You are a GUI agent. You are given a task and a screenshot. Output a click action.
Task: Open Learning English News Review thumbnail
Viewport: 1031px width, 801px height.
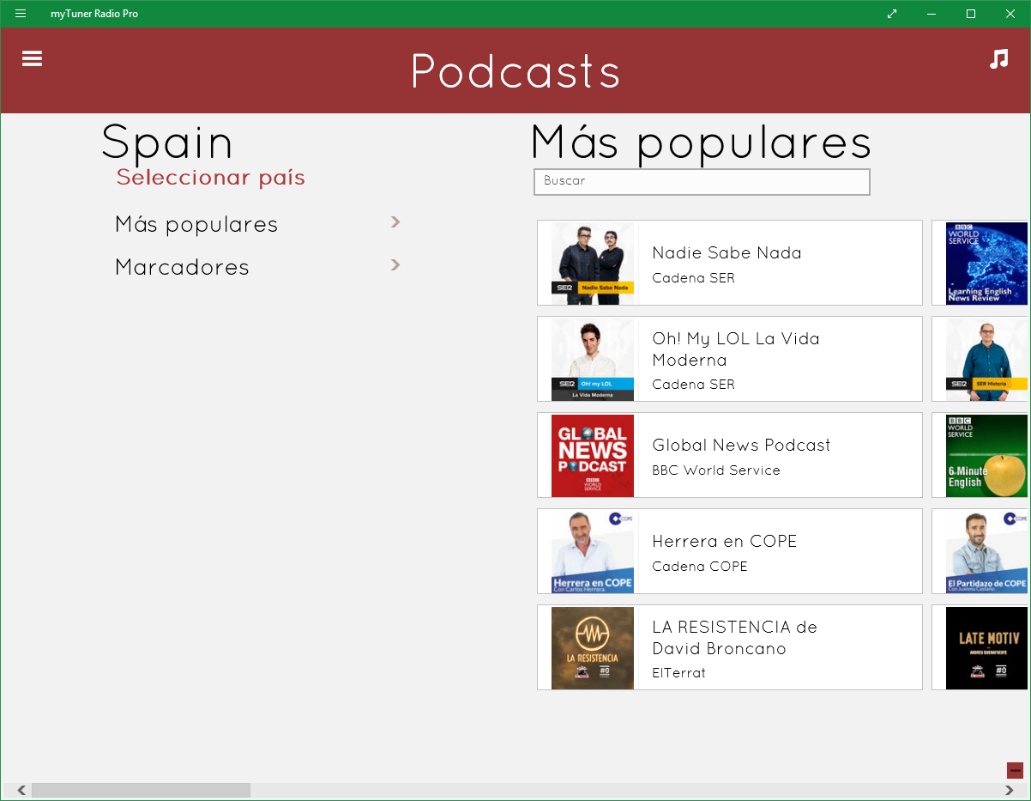click(x=986, y=263)
